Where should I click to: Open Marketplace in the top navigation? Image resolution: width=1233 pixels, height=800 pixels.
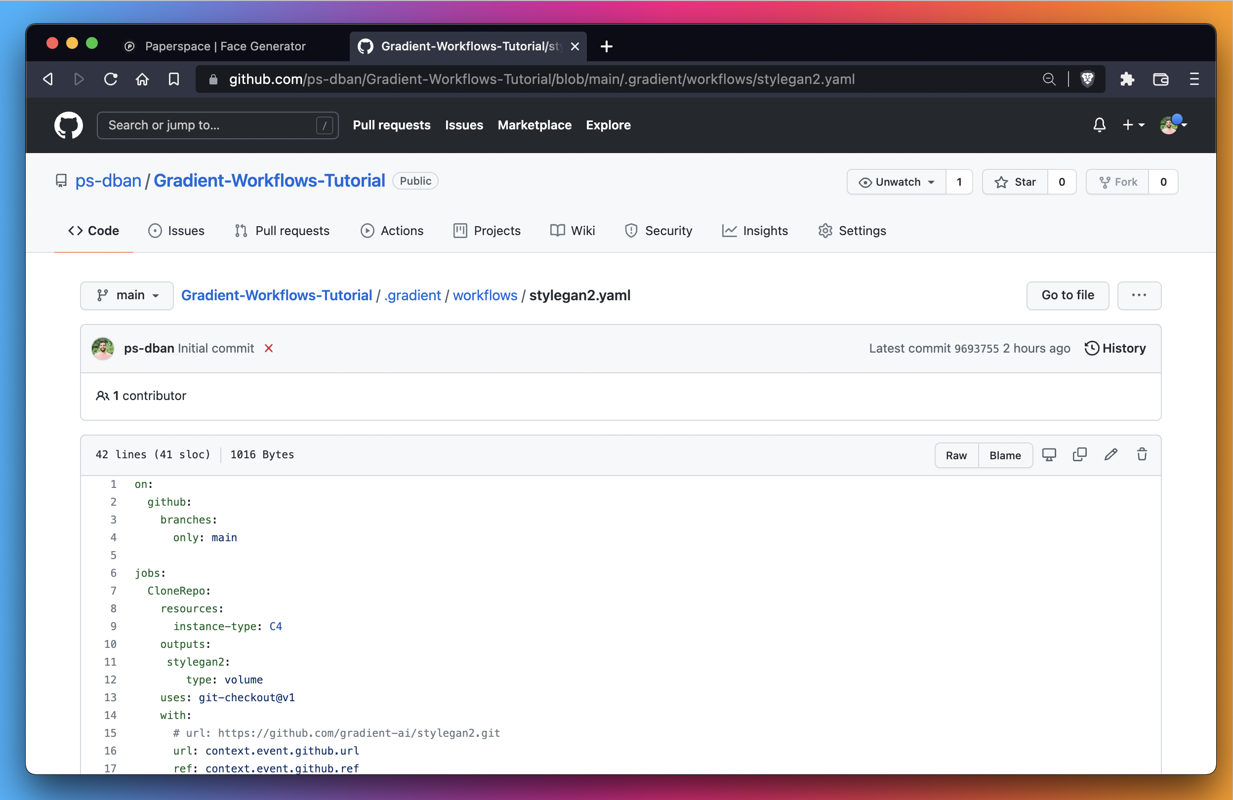tap(534, 125)
